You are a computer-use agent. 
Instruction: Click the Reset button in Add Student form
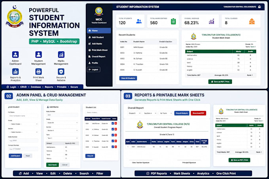(28, 156)
